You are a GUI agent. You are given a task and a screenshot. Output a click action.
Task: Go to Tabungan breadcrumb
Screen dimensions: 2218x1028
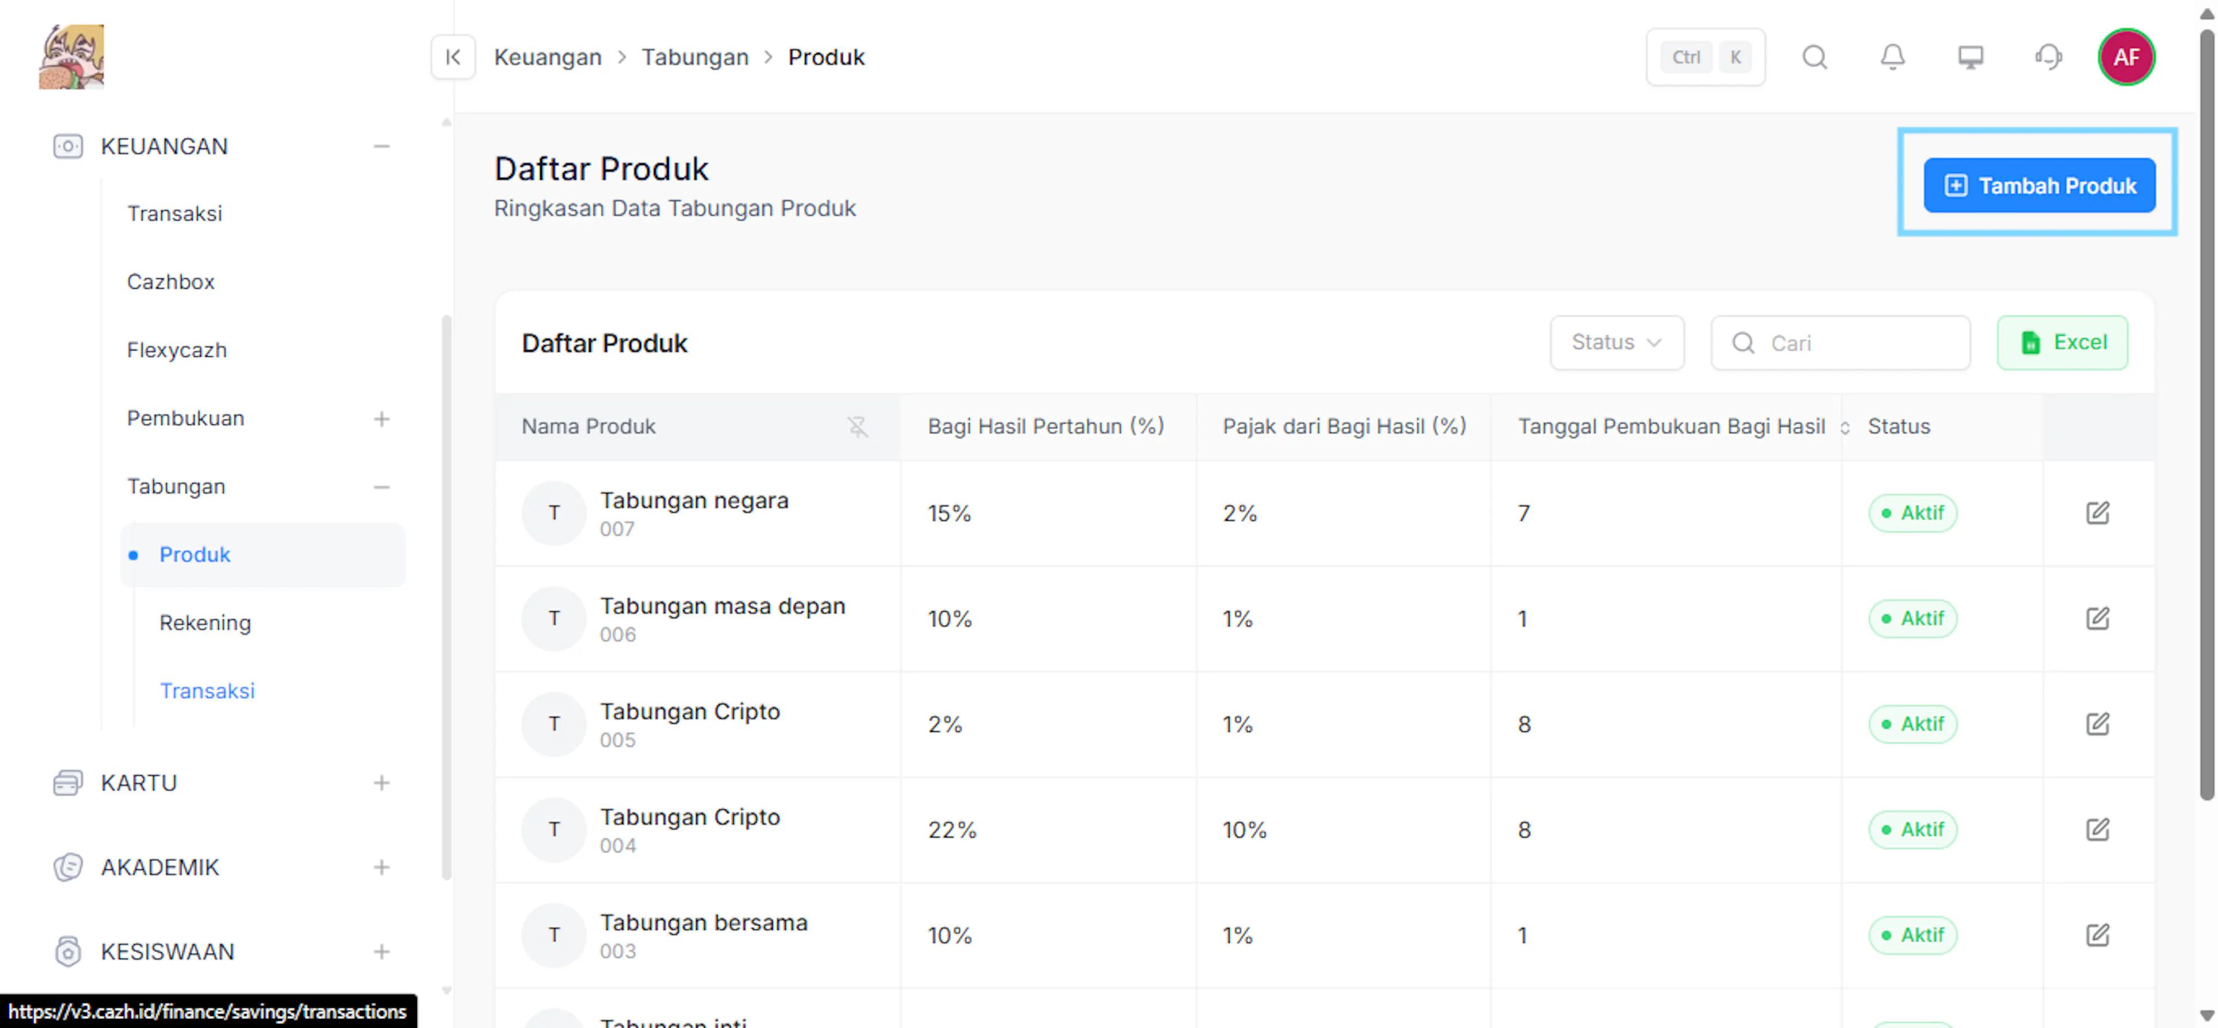click(695, 57)
